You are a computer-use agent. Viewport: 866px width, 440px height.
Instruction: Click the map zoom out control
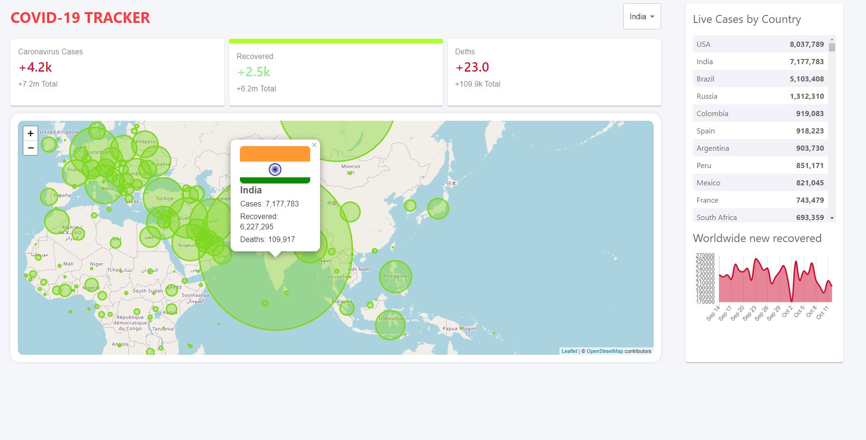pos(30,148)
